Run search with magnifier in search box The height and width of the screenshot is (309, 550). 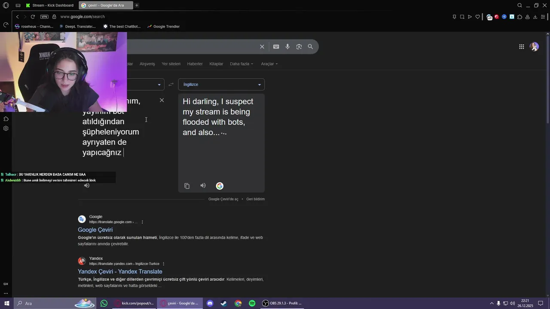click(x=310, y=47)
